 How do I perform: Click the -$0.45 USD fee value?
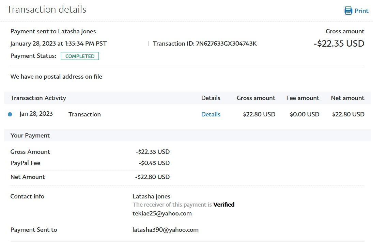154,163
